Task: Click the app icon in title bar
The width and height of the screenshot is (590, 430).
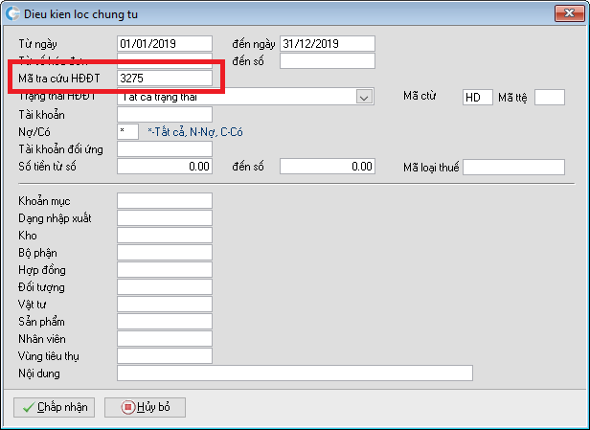Action: pyautogui.click(x=11, y=12)
